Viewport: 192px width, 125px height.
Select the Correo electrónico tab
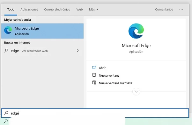(57, 10)
